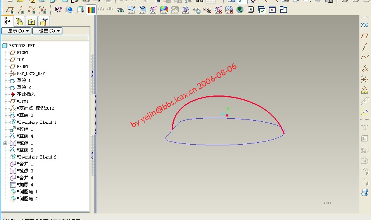
Task: Select Boundary Blend 1 in model tree
Action: tap(38, 122)
